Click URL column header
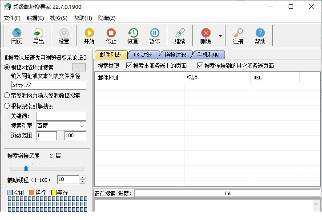This screenshot has height=220, width=322. coord(275,78)
